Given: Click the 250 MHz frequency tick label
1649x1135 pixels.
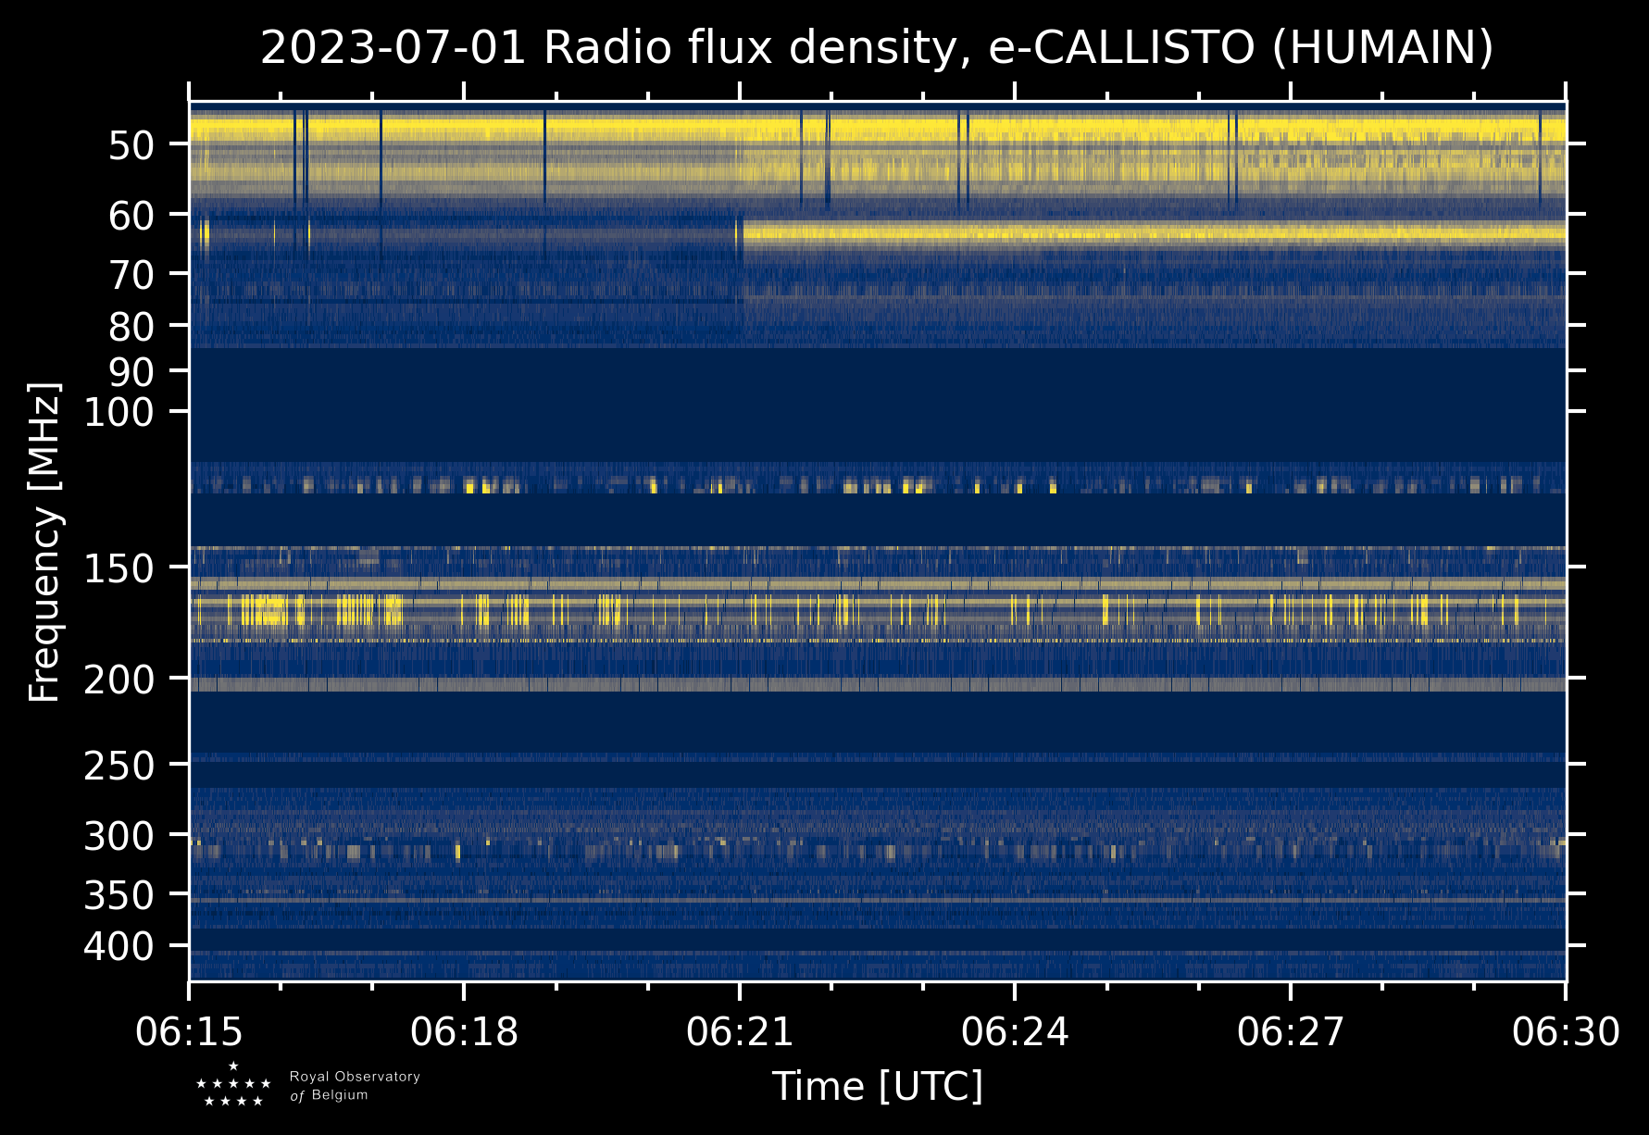Looking at the screenshot, I should (x=119, y=766).
